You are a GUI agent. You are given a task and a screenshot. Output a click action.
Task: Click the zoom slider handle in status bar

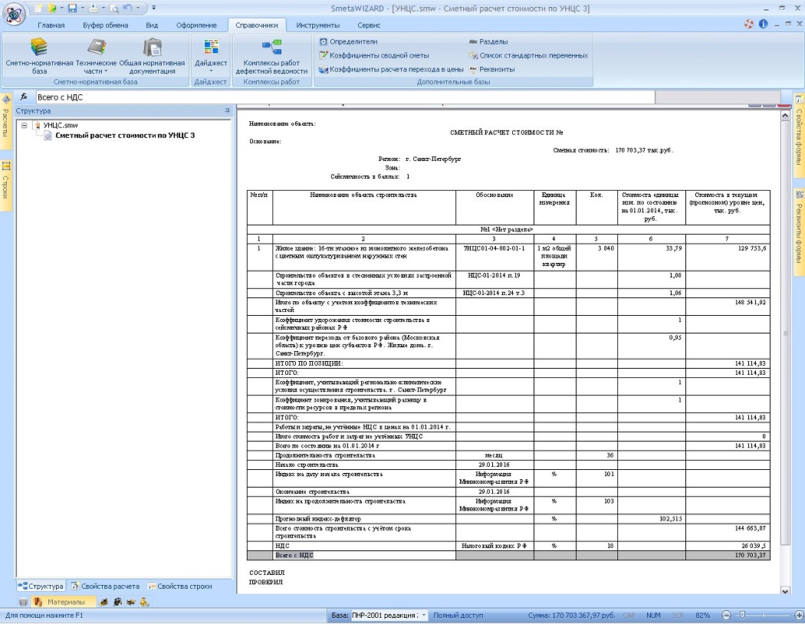(x=742, y=615)
